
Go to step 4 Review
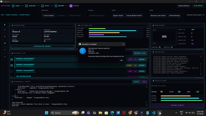[59, 6]
